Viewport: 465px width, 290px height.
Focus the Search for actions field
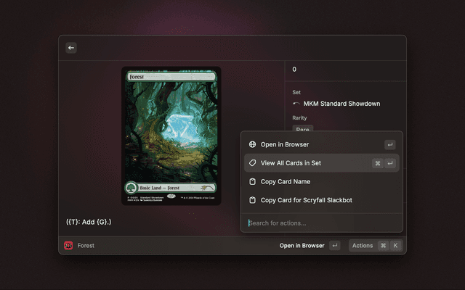(320, 223)
